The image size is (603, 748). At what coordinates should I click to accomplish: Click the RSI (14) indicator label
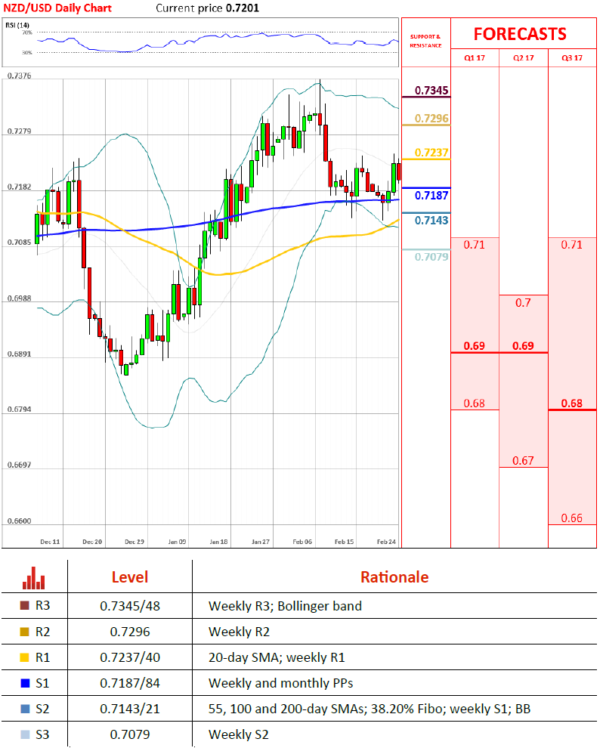tap(17, 25)
